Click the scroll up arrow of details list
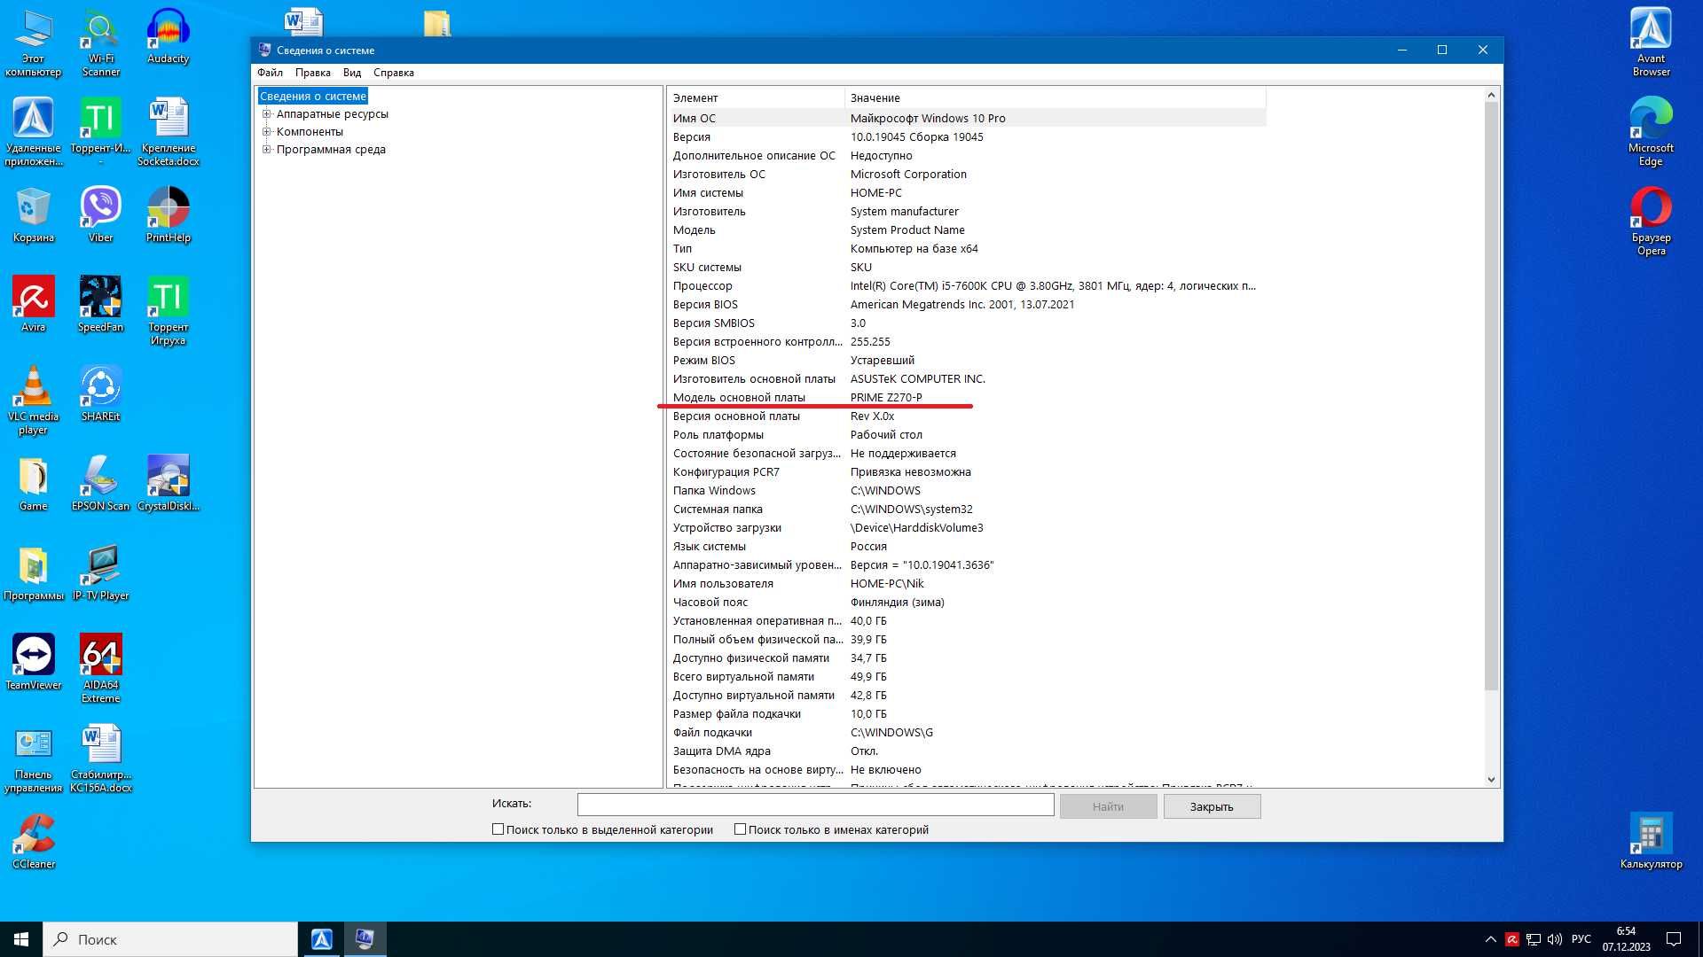The image size is (1703, 957). [x=1491, y=95]
